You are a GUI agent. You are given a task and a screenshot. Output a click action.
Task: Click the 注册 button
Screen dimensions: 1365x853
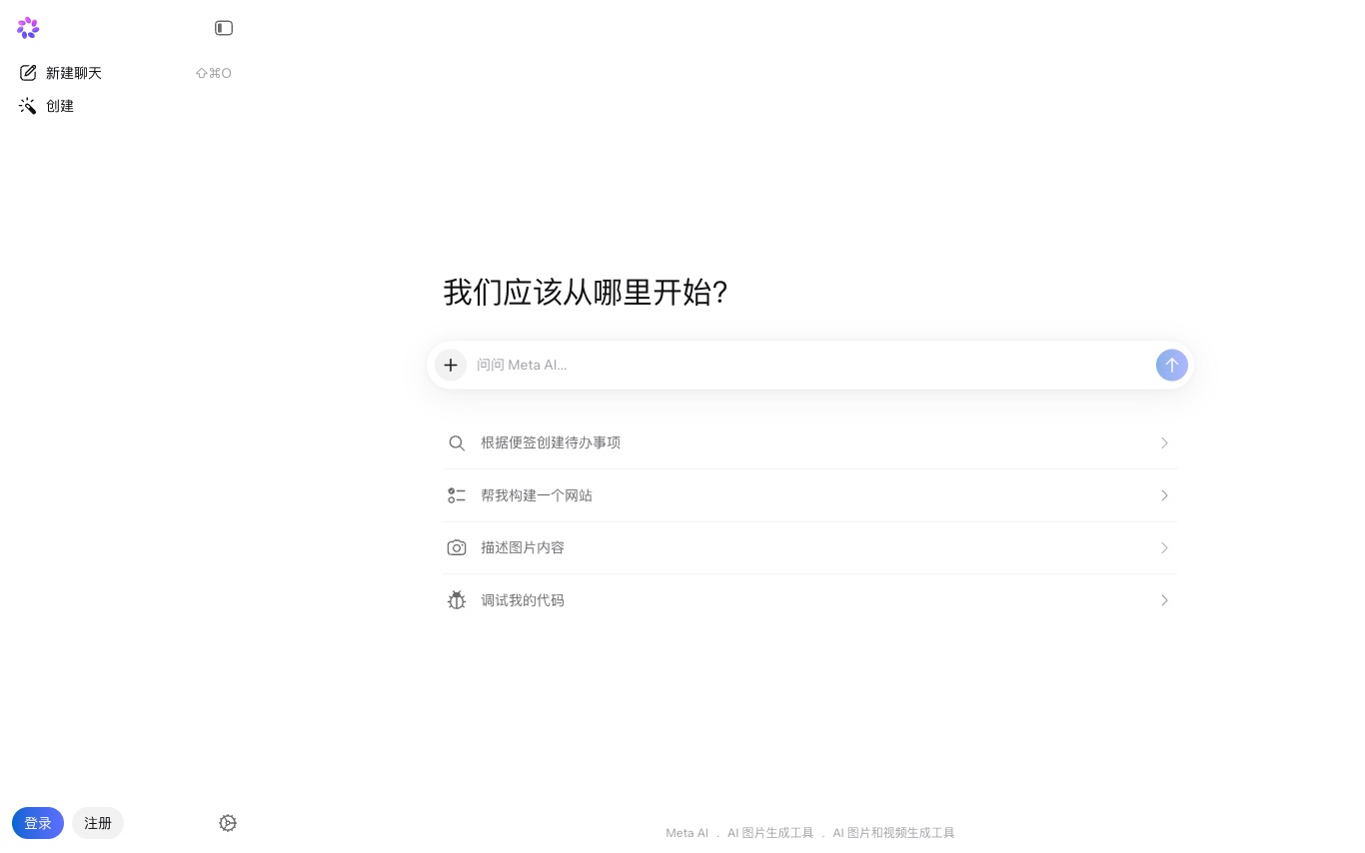click(x=98, y=823)
